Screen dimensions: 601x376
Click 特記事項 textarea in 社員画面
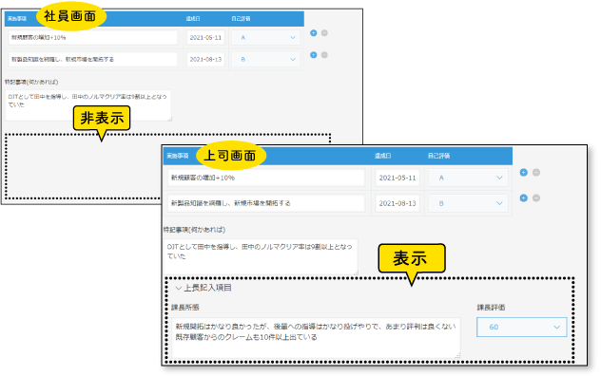88,105
